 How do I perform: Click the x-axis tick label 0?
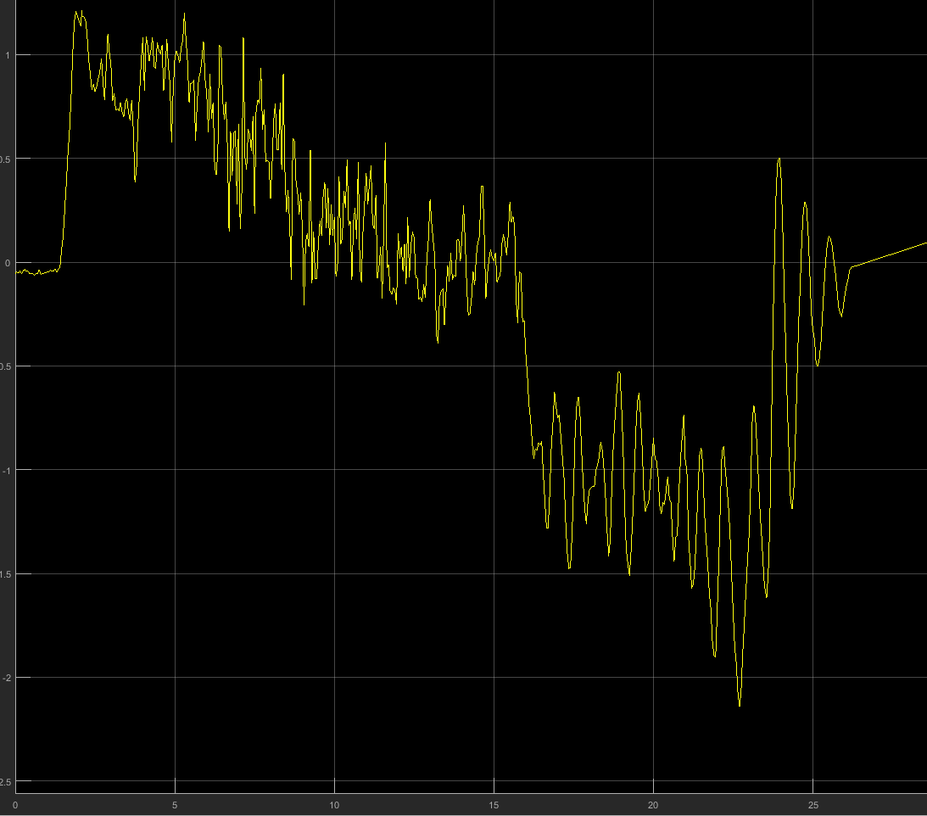coord(15,804)
